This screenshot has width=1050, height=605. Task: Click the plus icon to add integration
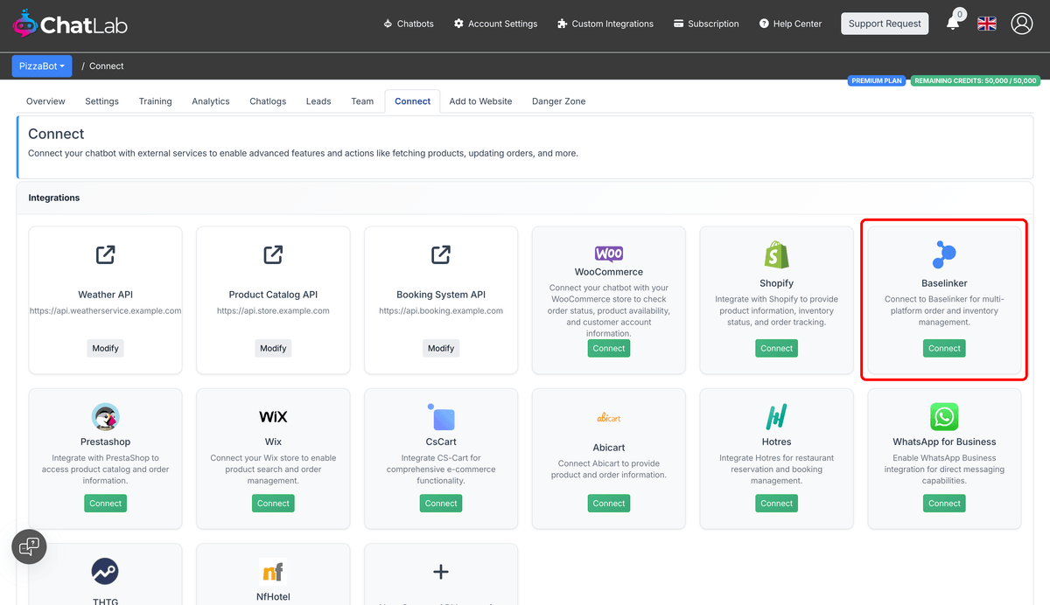[441, 572]
